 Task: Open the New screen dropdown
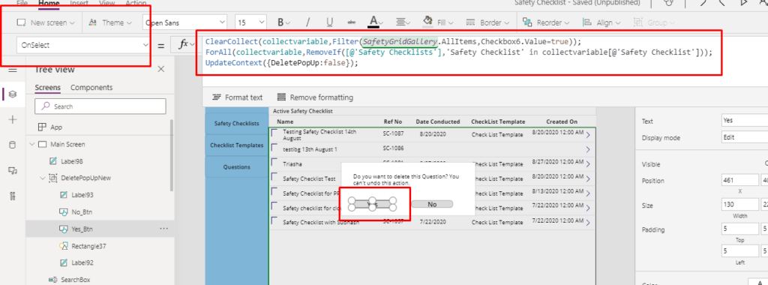click(46, 22)
